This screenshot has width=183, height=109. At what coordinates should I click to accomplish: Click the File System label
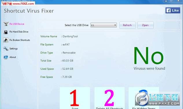(47, 44)
